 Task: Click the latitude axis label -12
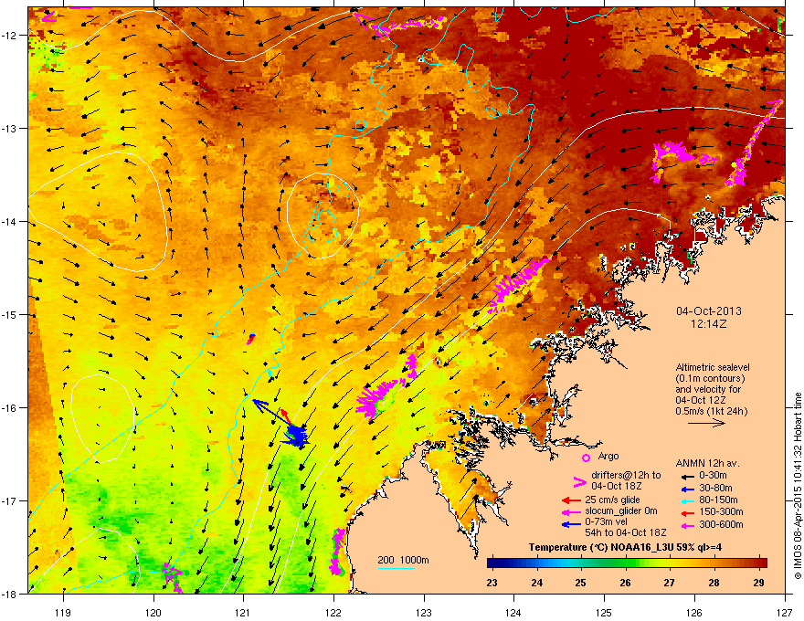tap(10, 36)
